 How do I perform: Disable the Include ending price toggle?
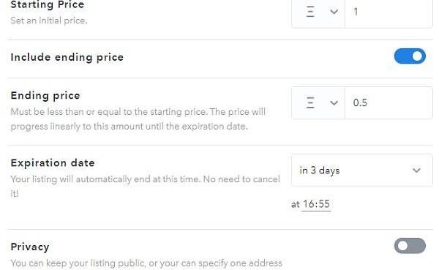tap(410, 56)
